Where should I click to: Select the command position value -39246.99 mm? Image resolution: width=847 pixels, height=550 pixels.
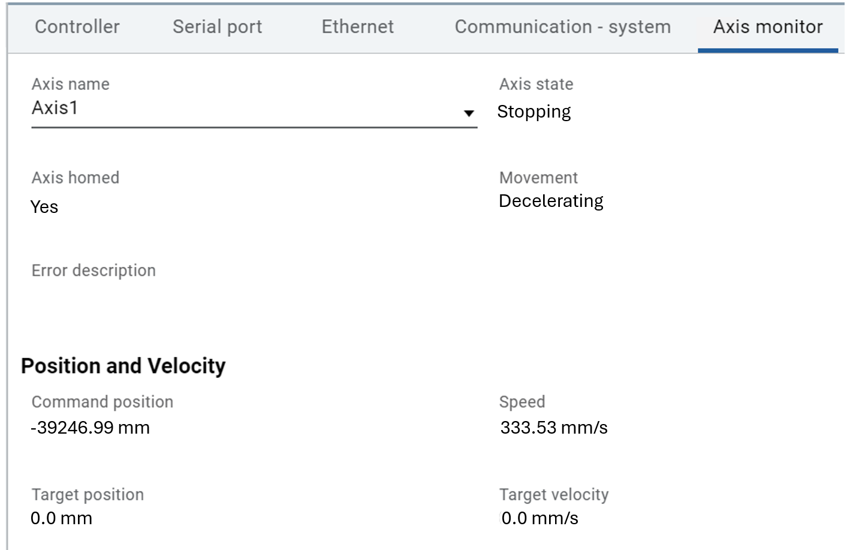coord(91,428)
